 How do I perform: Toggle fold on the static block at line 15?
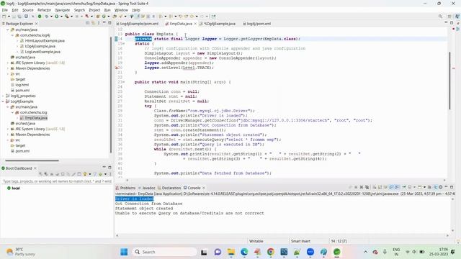[124, 43]
